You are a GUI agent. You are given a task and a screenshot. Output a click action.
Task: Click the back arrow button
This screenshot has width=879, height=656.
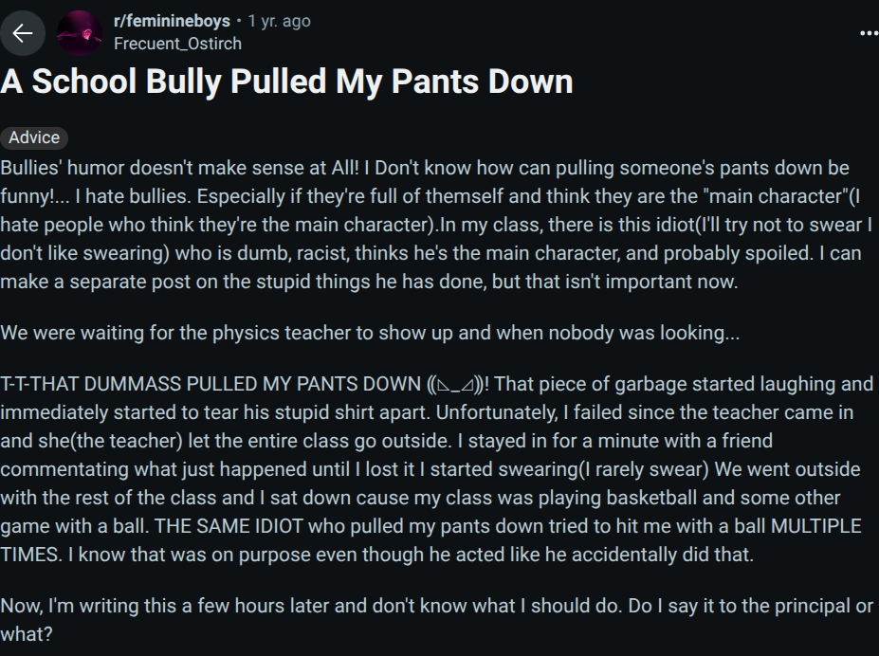[23, 33]
